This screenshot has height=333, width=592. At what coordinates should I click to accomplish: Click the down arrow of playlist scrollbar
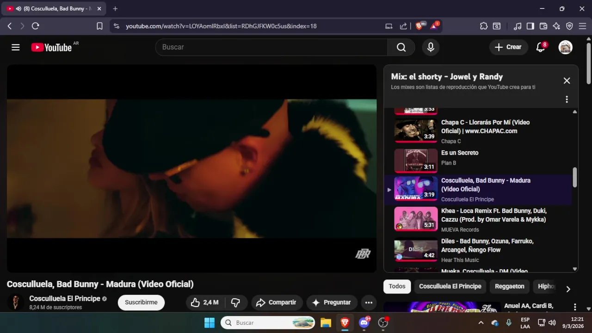point(575,269)
